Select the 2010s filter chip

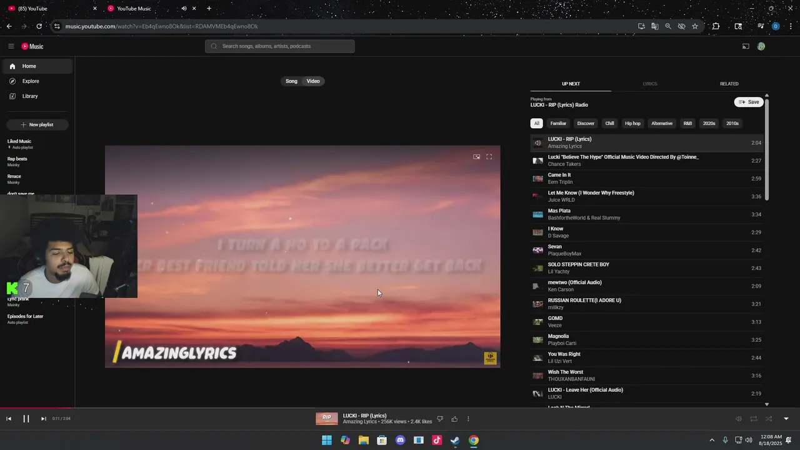(732, 124)
